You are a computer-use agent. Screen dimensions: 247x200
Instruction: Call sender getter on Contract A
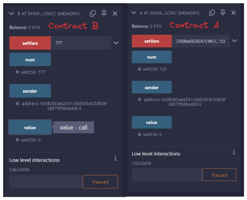point(152,87)
